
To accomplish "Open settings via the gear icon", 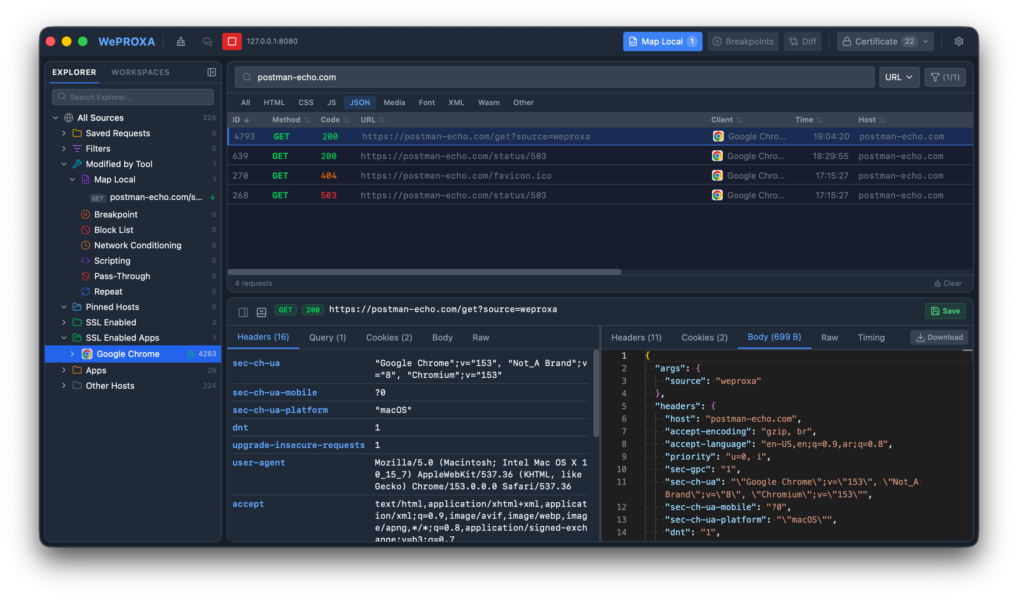I will click(959, 42).
